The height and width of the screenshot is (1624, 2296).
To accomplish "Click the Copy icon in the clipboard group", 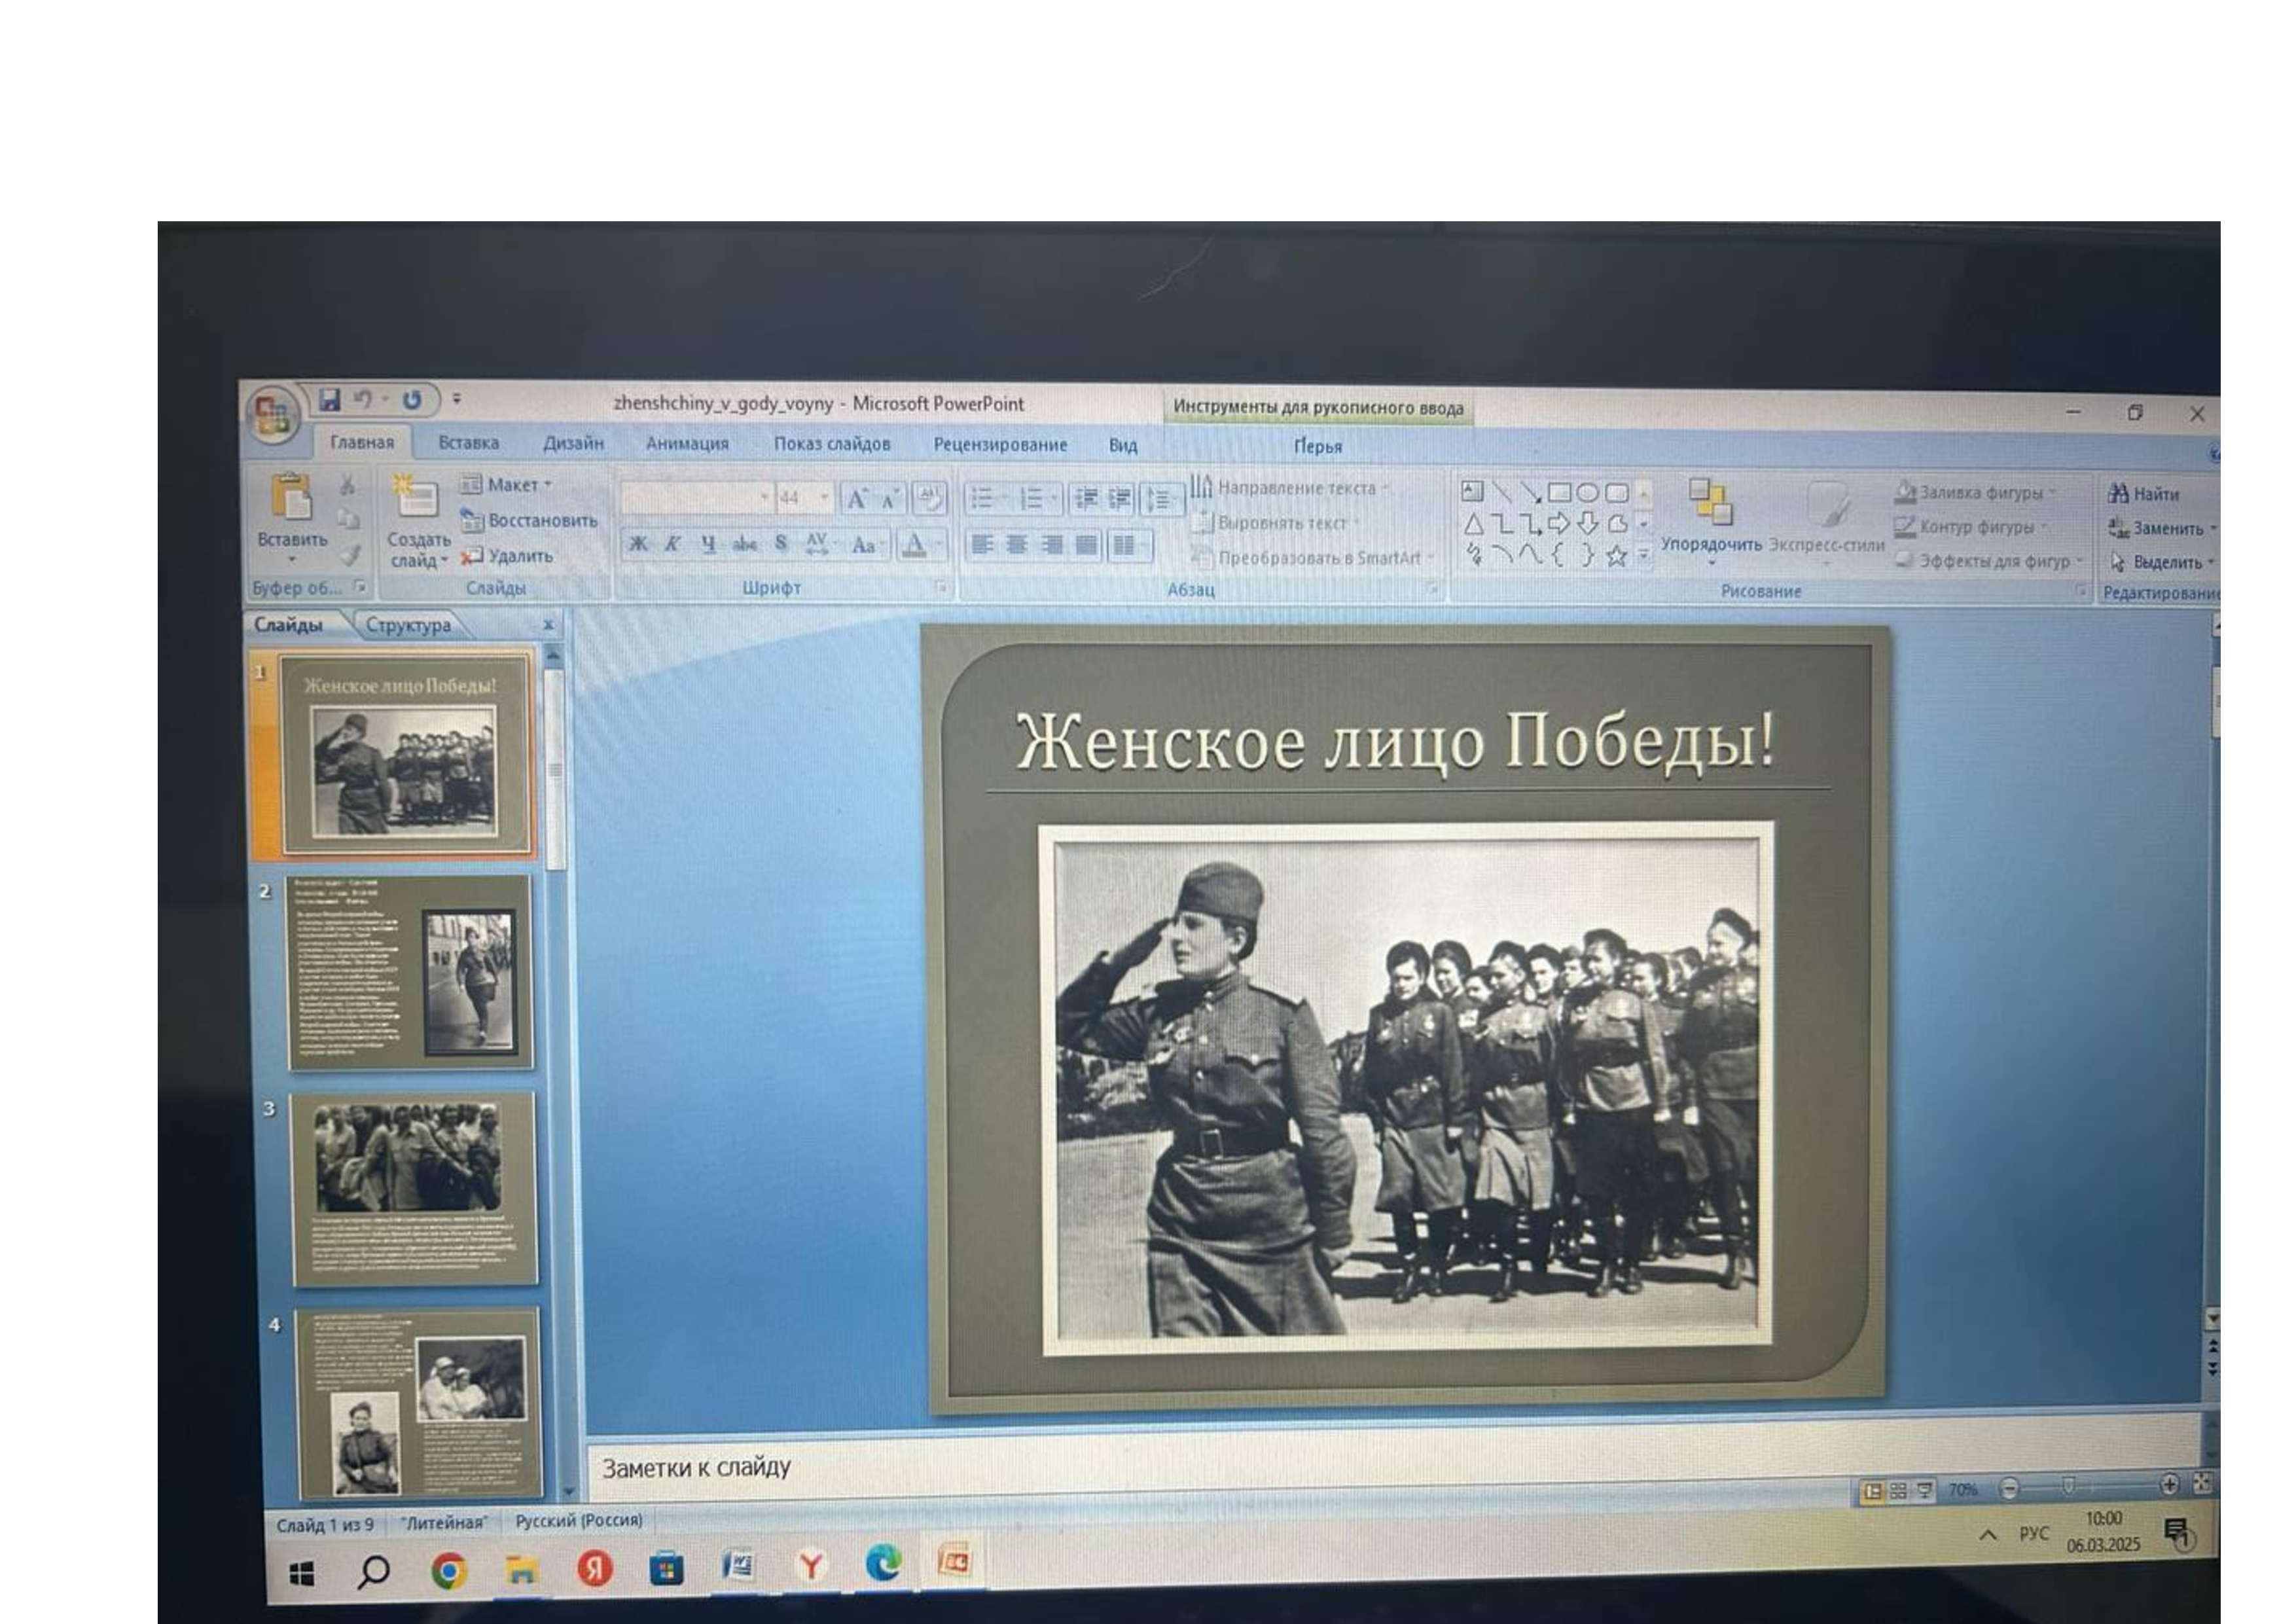I will (x=347, y=519).
